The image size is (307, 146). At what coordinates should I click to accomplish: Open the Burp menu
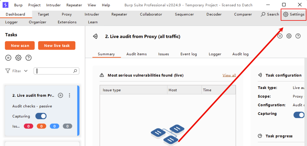pos(18,5)
